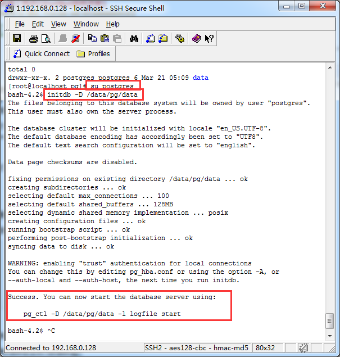Minimize the SSH Secure Shell window
The width and height of the screenshot is (340, 357).
286,6
